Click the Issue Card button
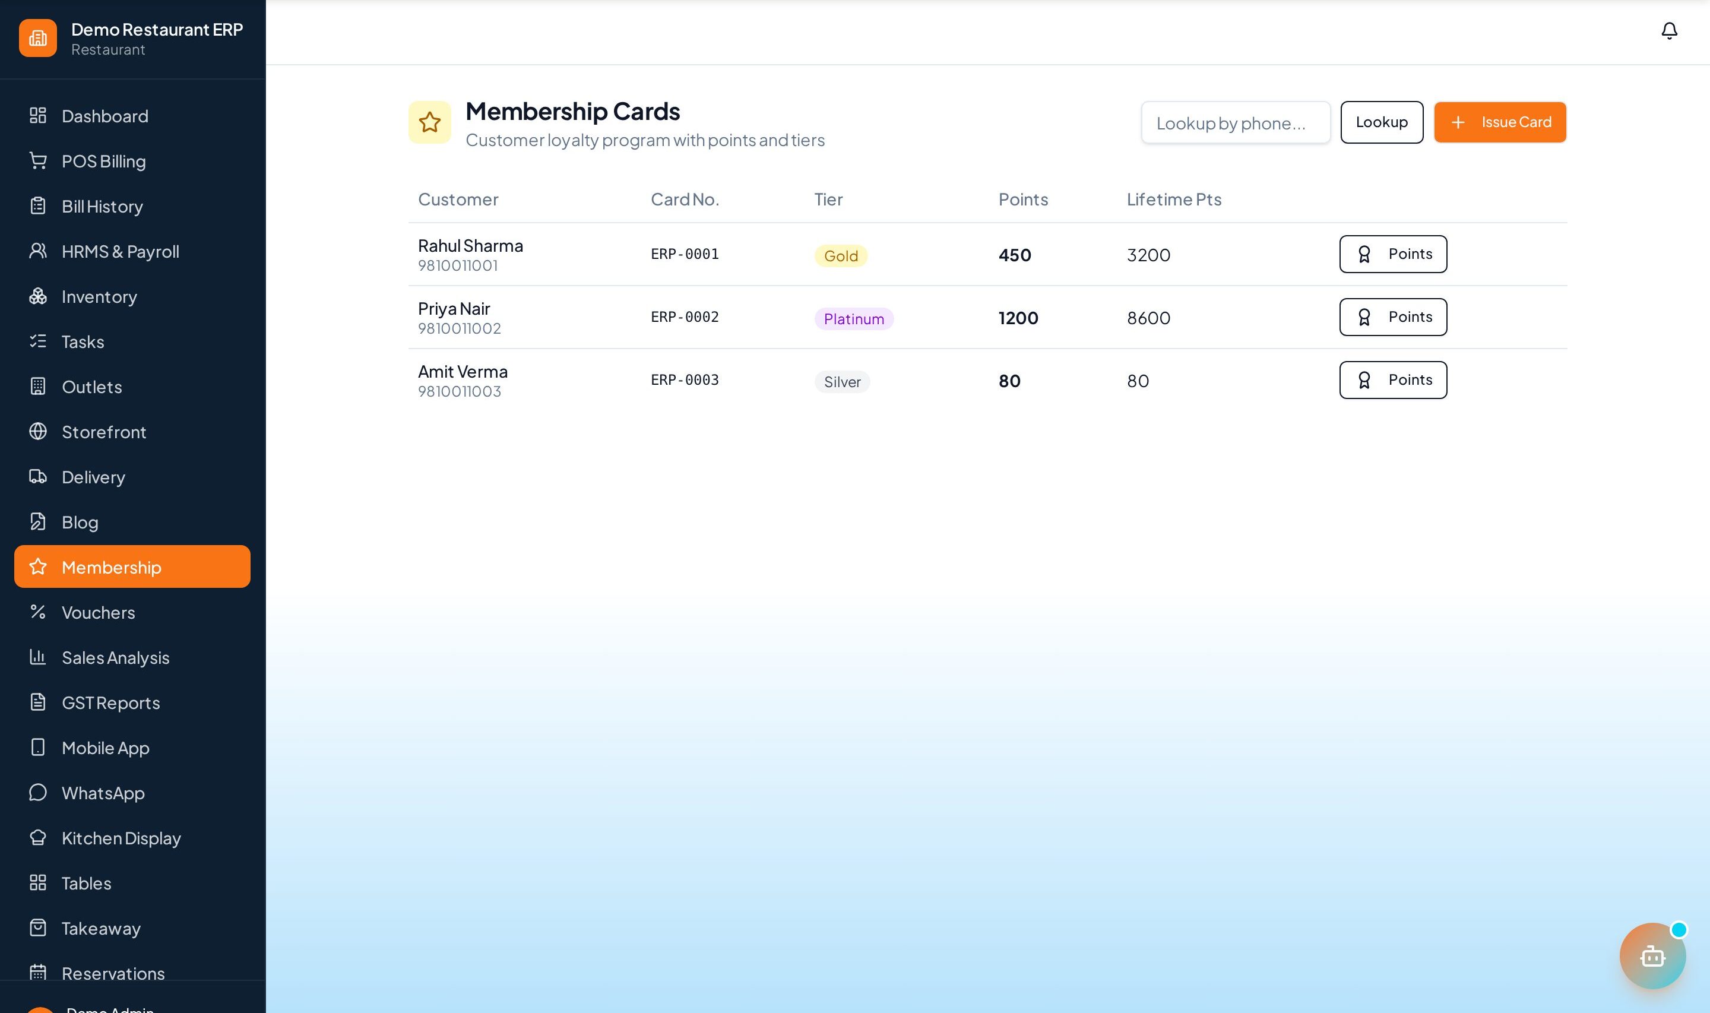 click(1499, 122)
